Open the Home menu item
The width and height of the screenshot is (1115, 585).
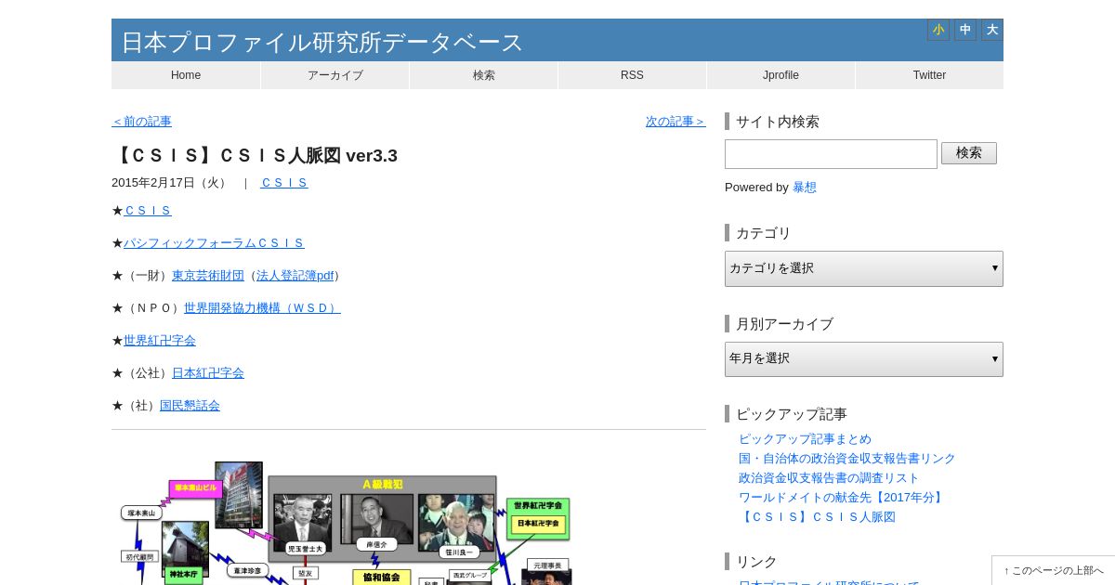coord(186,75)
